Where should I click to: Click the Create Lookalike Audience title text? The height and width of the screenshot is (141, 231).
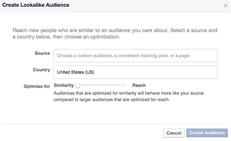36,5
